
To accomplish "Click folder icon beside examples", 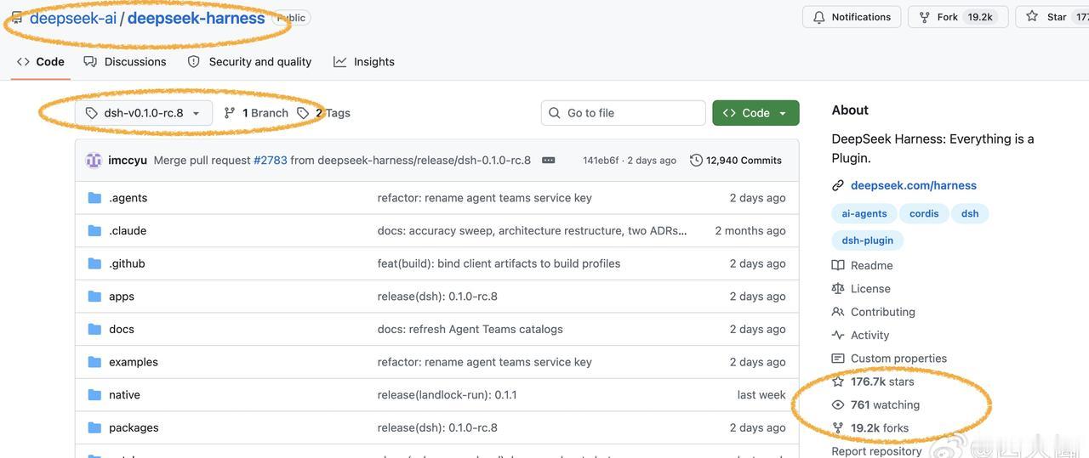I will 94,362.
